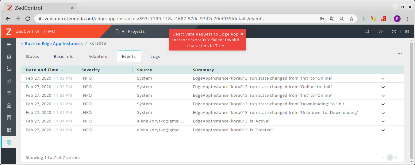
Task: Expand the kora013 is 'Created' event details
Action: pos(383,130)
